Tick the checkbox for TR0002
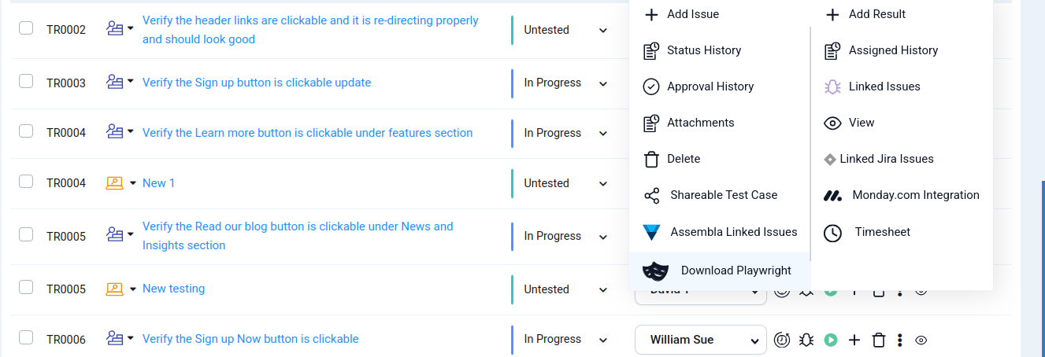Image resolution: width=1045 pixels, height=357 pixels. coord(26,28)
